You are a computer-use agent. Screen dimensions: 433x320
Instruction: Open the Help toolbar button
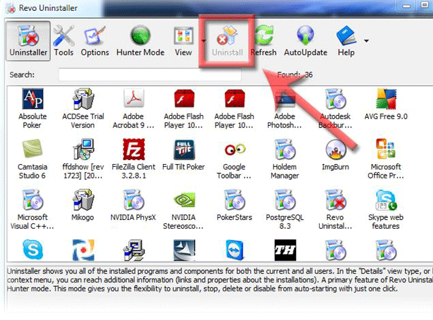(346, 41)
